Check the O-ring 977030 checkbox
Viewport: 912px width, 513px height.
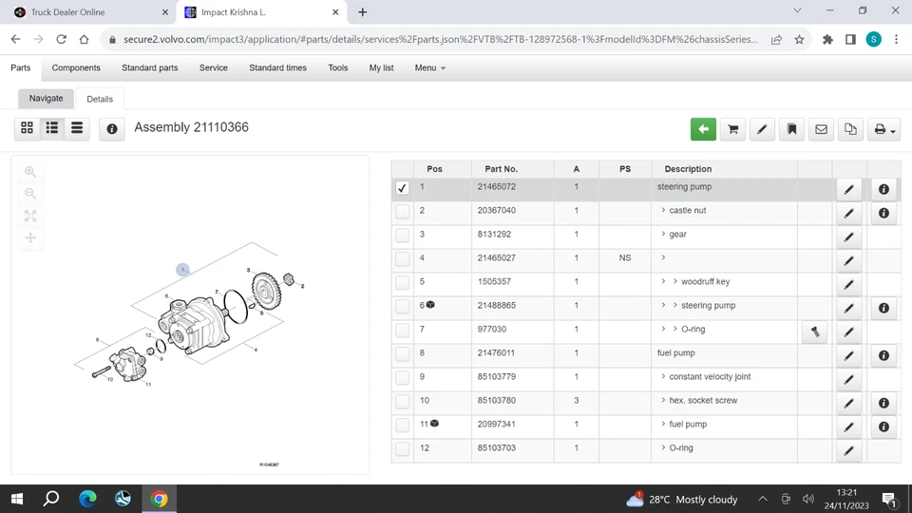click(x=402, y=331)
